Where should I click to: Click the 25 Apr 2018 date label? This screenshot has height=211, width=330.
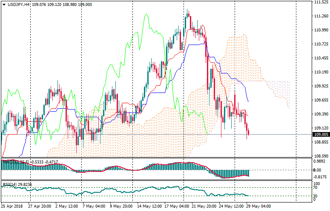[x=12, y=206]
